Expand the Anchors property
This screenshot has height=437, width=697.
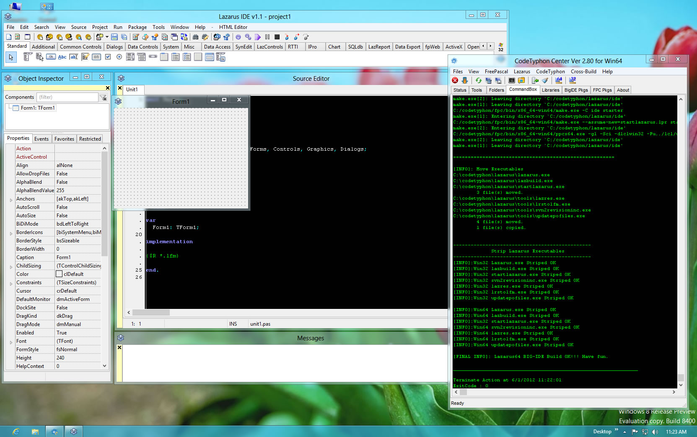[x=11, y=200]
